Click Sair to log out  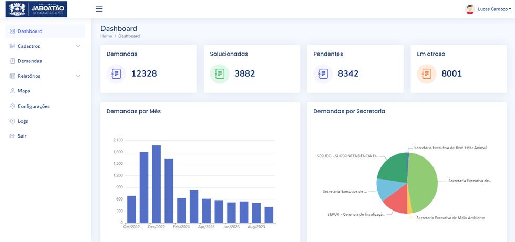point(45,136)
